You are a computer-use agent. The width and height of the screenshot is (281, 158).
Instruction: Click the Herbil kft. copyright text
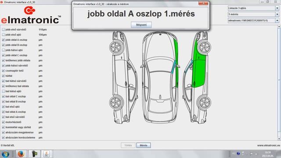pyautogui.click(x=7, y=145)
